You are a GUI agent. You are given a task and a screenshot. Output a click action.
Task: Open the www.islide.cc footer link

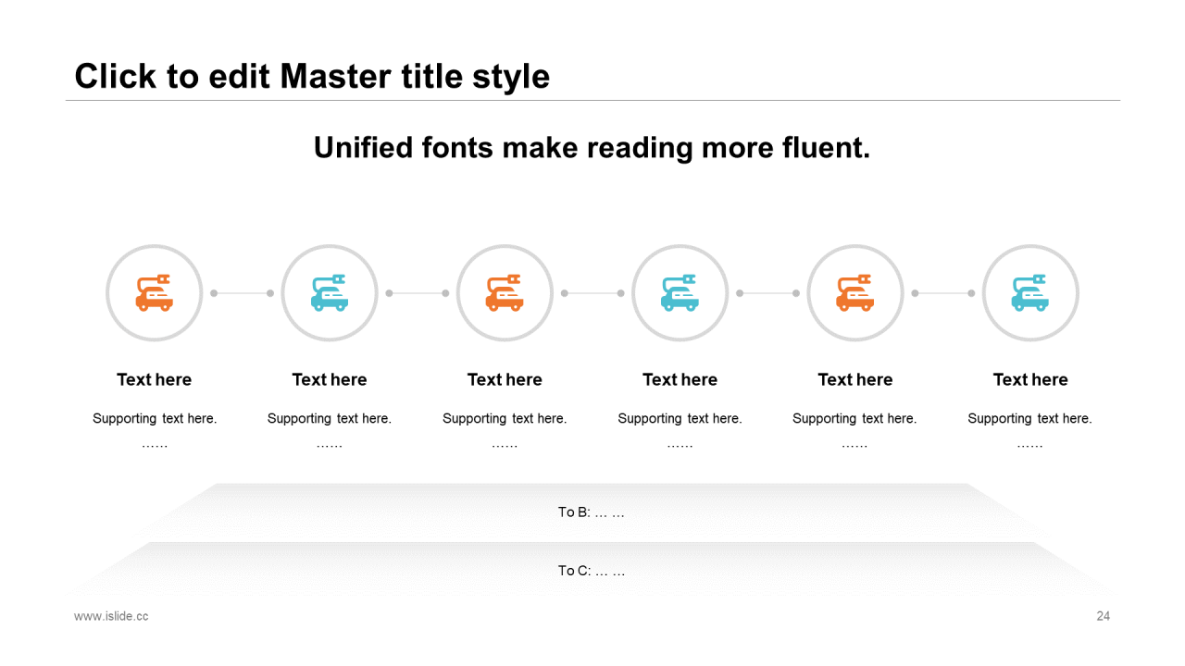click(x=111, y=617)
